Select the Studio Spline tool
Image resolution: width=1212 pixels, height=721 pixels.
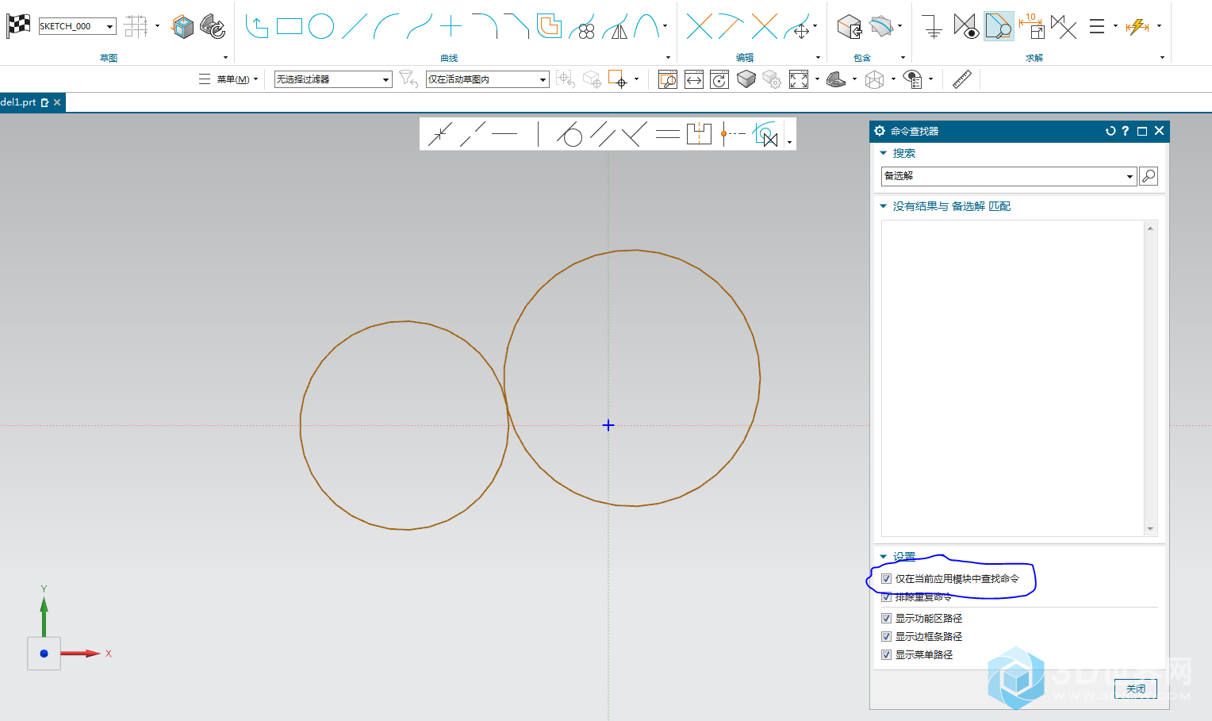click(x=419, y=26)
